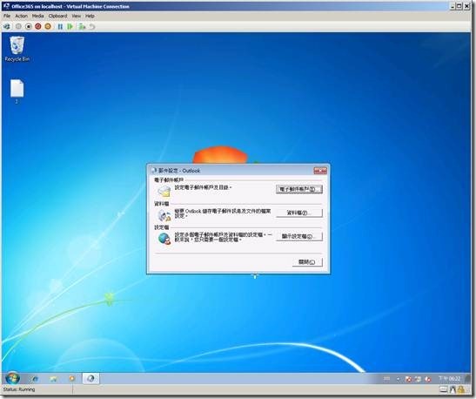Viewport: 476px width, 399px height.
Task: Click the lock icon in VM status bar
Action: pyautogui.click(x=461, y=389)
